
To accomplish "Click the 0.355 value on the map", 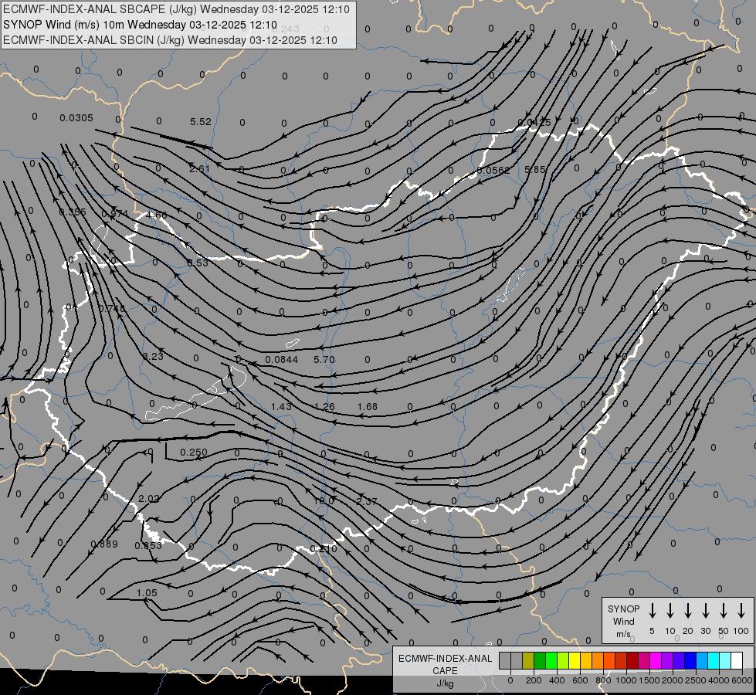I will [x=73, y=212].
